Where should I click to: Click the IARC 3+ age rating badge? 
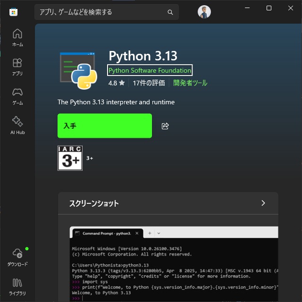70,158
